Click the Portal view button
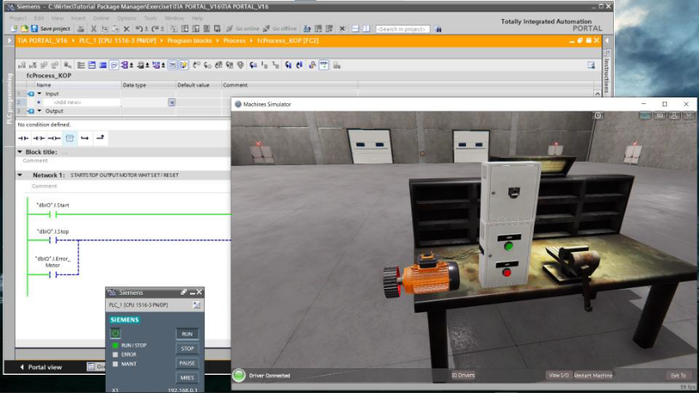Screen dimensions: 699x393 pos(41,367)
